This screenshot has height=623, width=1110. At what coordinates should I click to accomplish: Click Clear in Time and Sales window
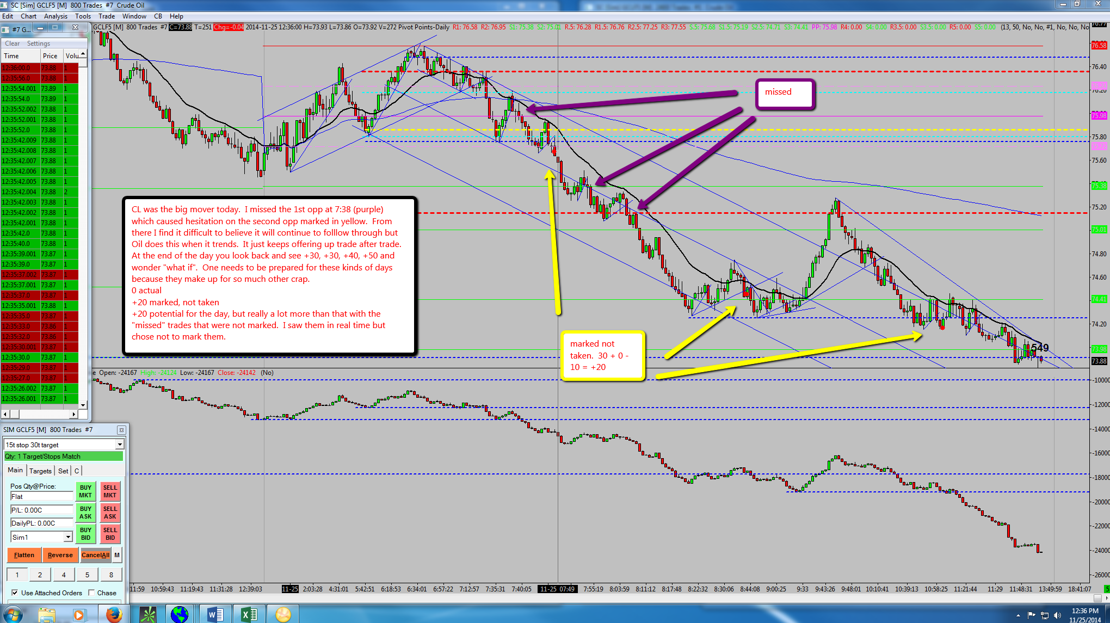pyautogui.click(x=12, y=44)
